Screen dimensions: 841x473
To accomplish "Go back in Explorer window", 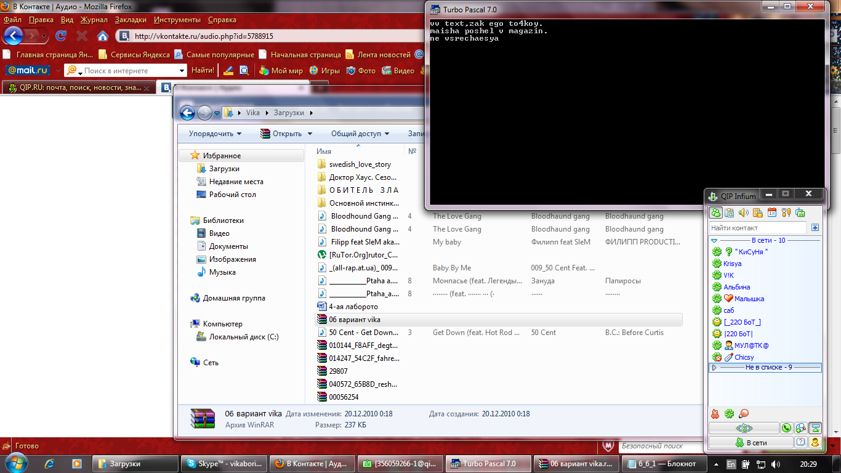I will click(187, 113).
